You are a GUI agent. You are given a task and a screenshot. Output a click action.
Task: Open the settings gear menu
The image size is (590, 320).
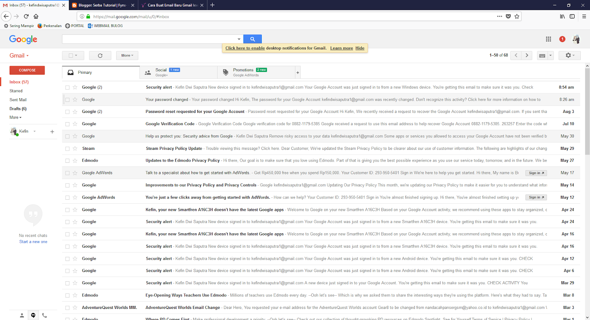point(570,55)
